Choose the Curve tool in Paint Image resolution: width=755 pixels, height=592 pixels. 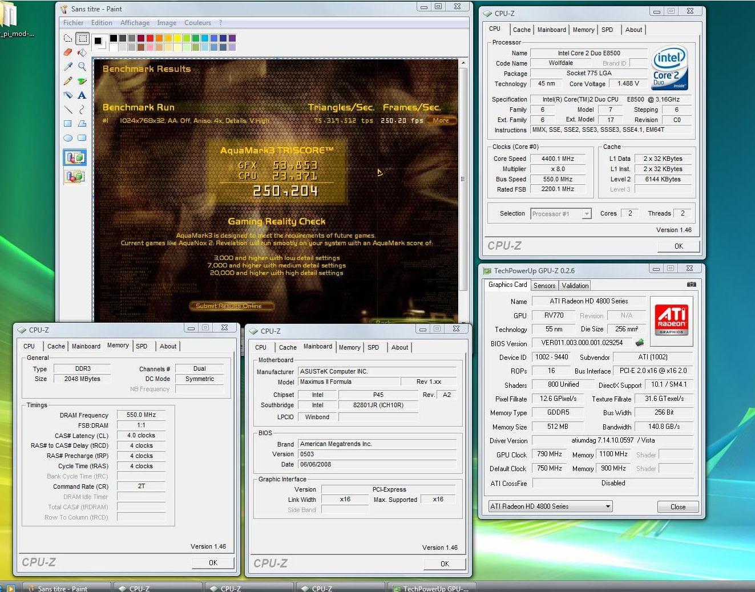click(x=82, y=110)
